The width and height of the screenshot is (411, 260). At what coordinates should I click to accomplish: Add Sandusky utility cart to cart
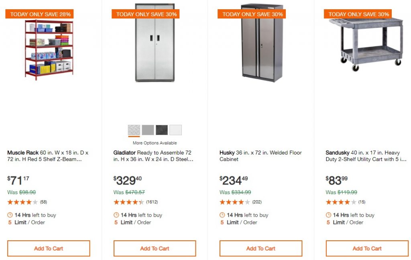click(x=367, y=248)
